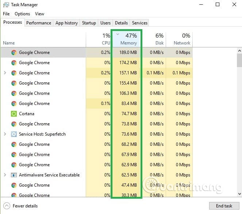Click the 74.7 MB memory value
This screenshot has height=214, width=242.
click(x=129, y=114)
